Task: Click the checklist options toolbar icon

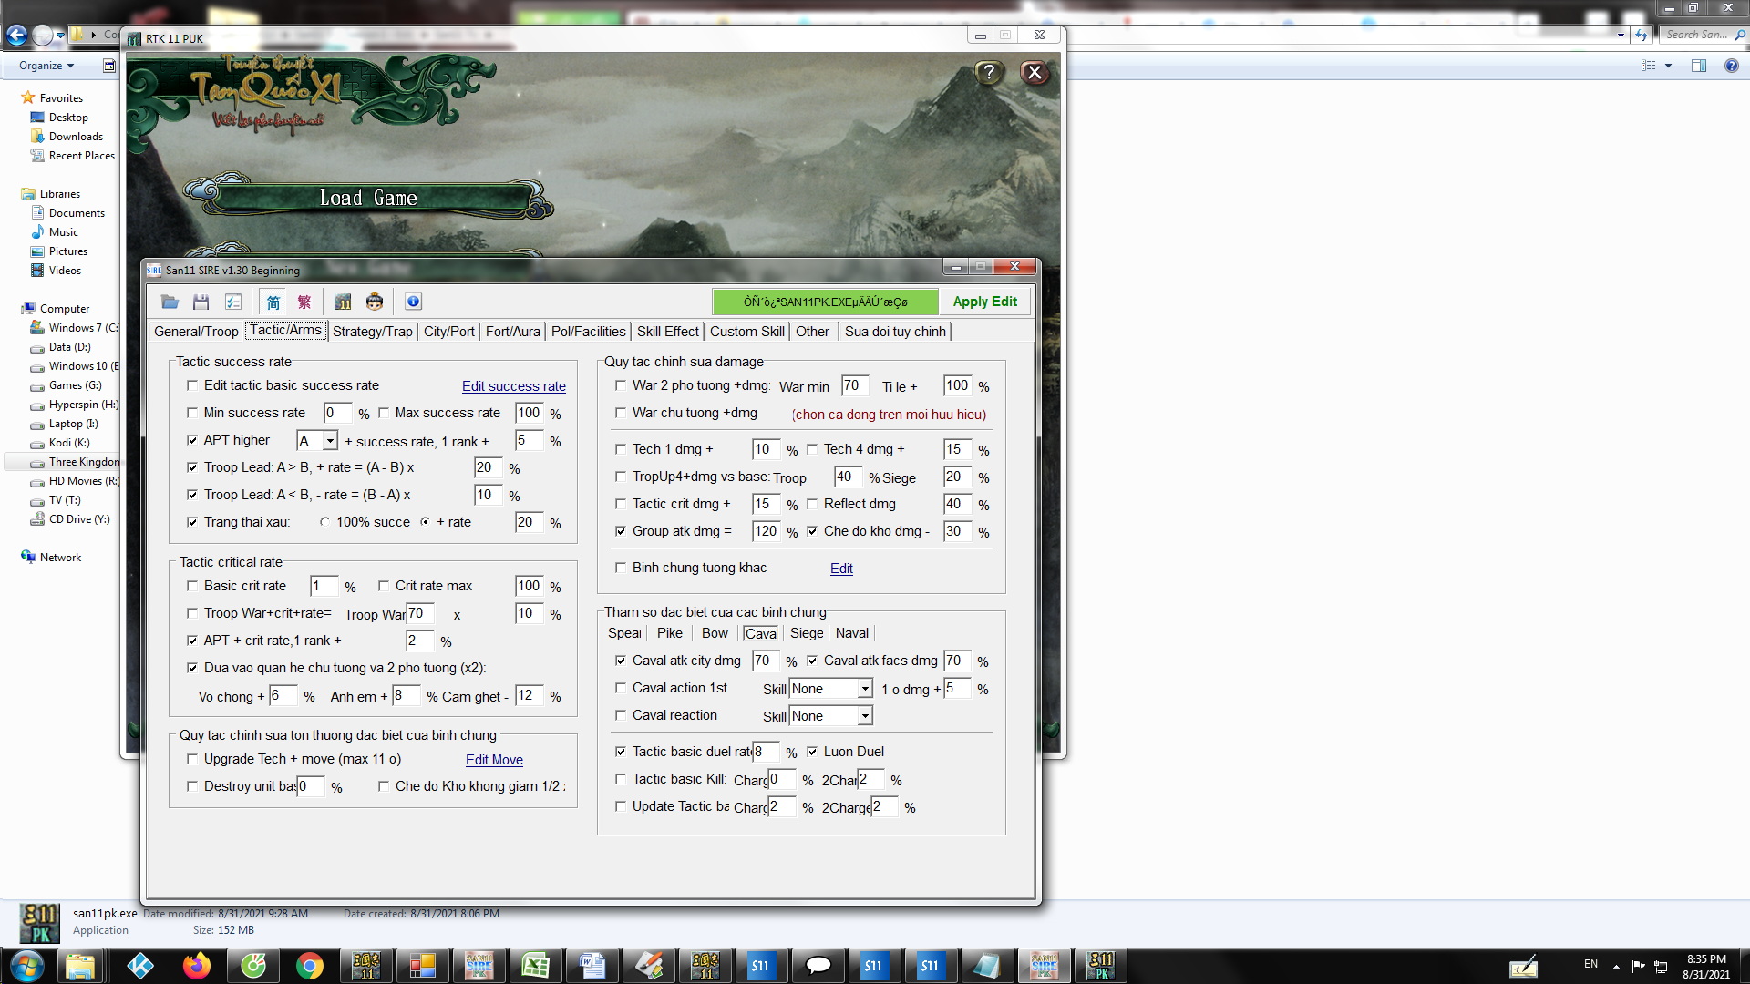Action: [233, 302]
